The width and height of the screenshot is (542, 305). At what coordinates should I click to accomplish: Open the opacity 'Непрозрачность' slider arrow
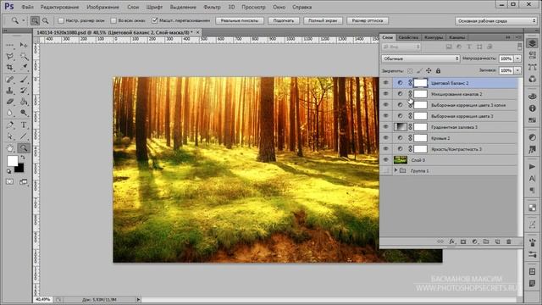pos(517,58)
